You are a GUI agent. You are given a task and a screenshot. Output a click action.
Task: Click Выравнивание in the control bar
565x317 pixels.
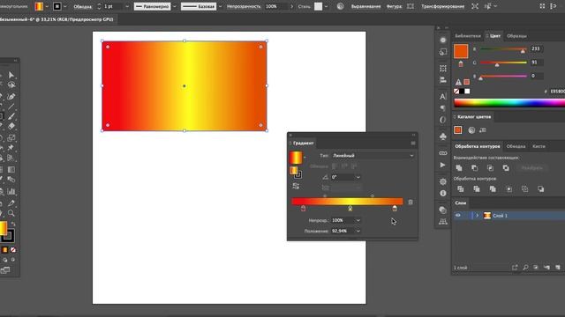coord(365,6)
